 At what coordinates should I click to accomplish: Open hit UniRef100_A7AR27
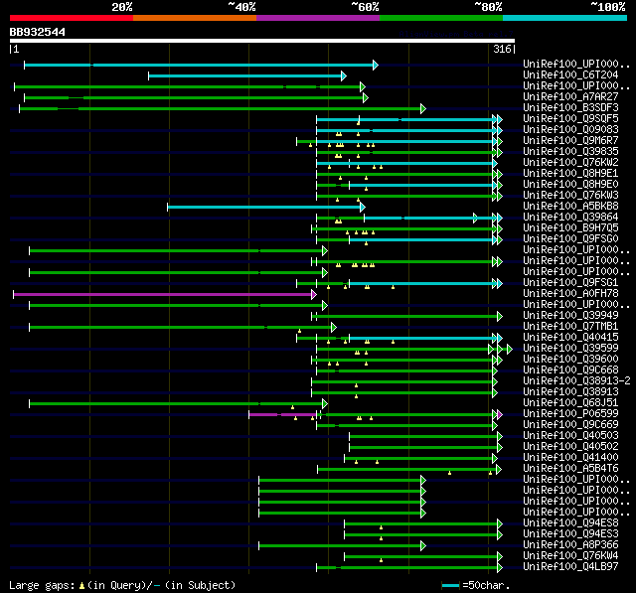[570, 97]
